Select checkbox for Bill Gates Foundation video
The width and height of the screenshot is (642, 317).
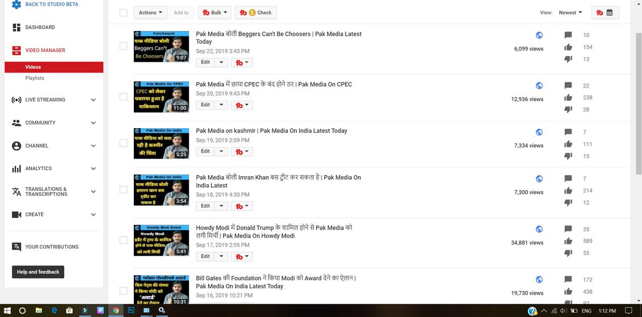click(124, 290)
